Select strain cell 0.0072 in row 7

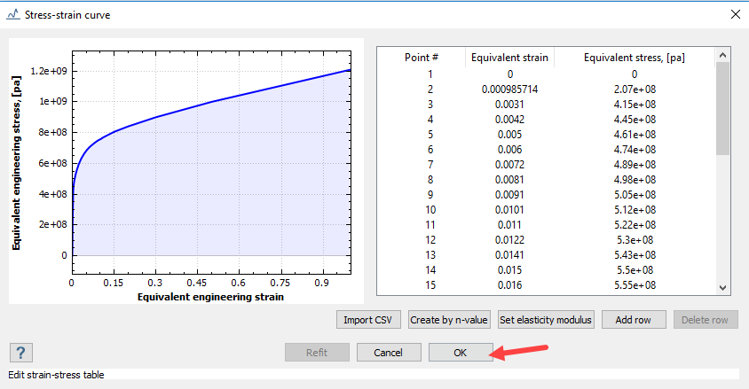[x=509, y=166]
